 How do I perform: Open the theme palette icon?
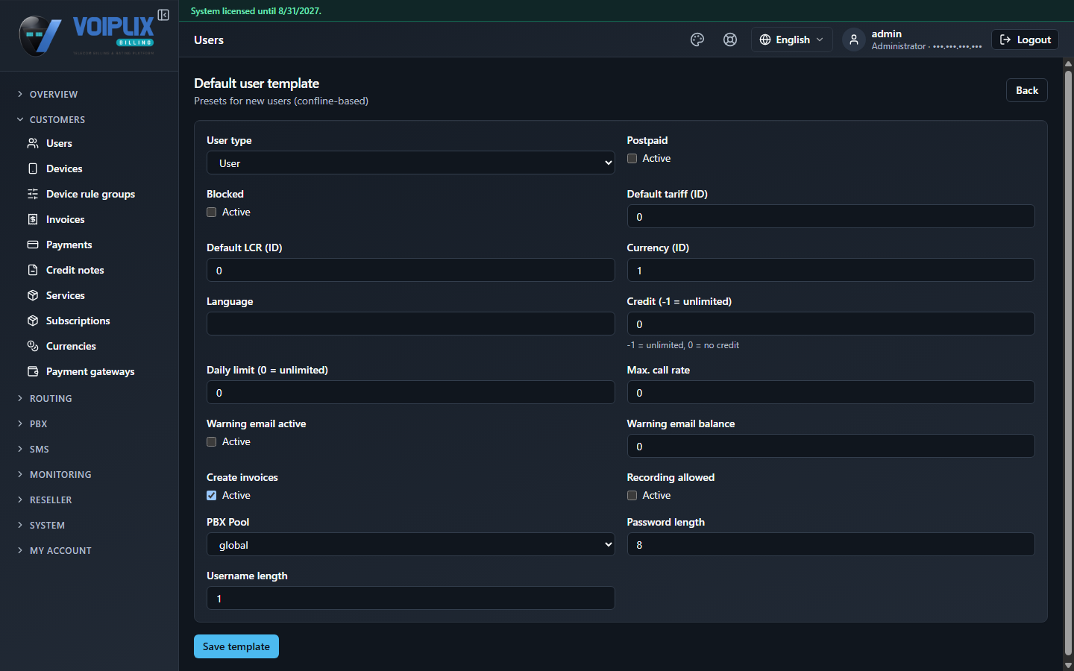pos(697,40)
